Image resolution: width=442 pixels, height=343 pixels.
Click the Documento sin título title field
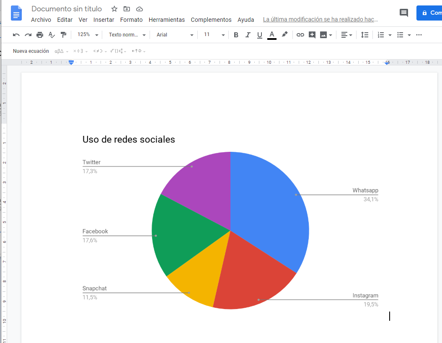click(67, 9)
